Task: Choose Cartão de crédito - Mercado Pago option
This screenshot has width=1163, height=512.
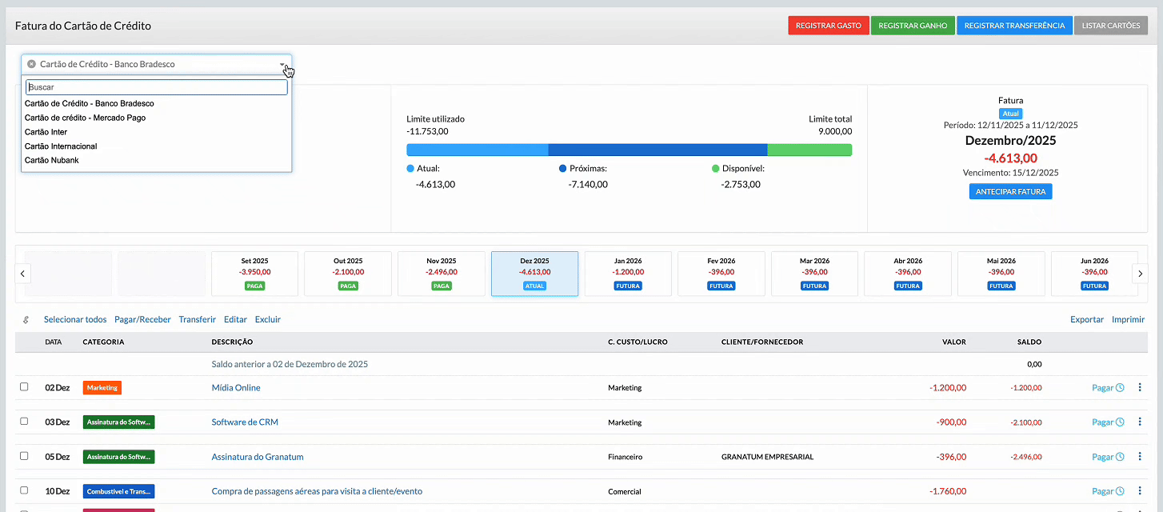Action: [x=156, y=118]
